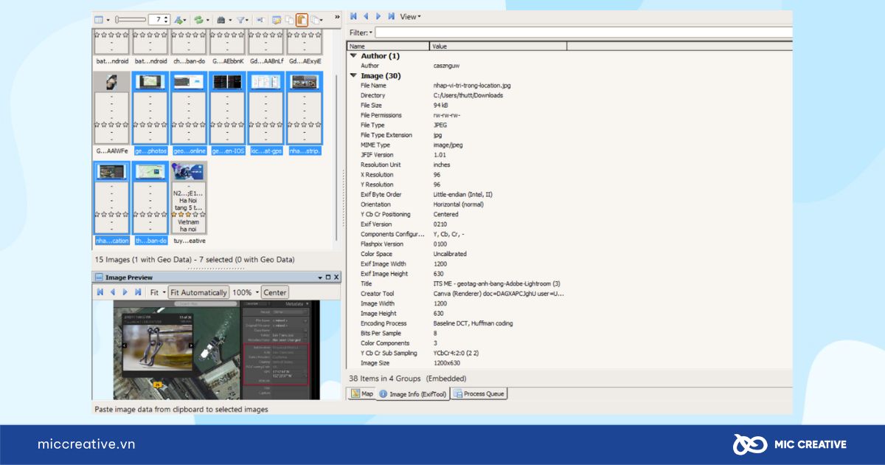Click the binoculars search icon in toolbar
The image size is (885, 465).
(221, 20)
